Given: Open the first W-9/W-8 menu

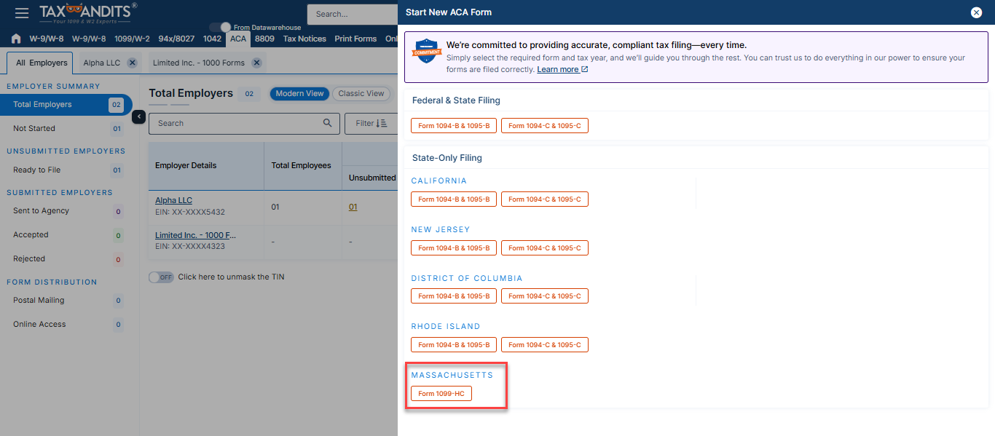Looking at the screenshot, I should (x=47, y=39).
